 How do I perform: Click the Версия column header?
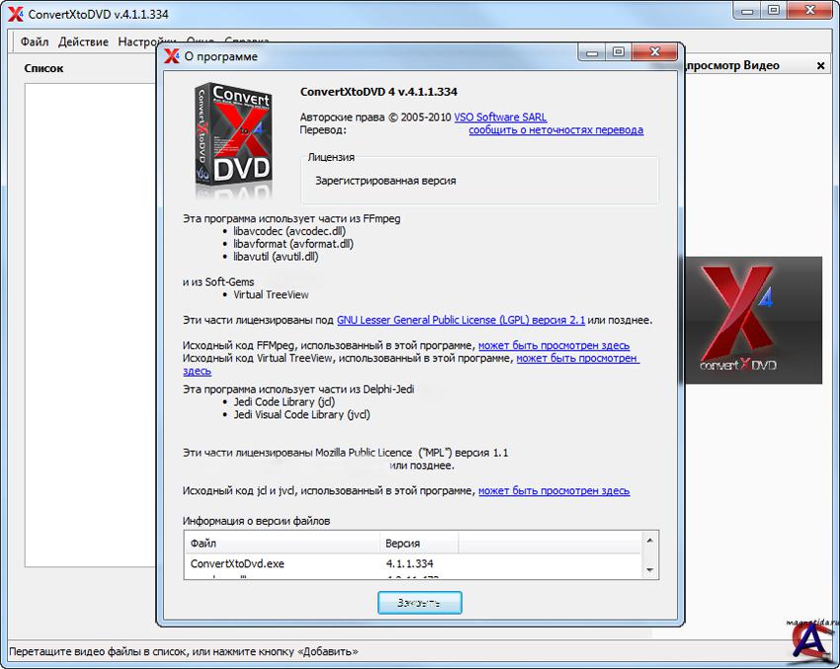[x=402, y=544]
